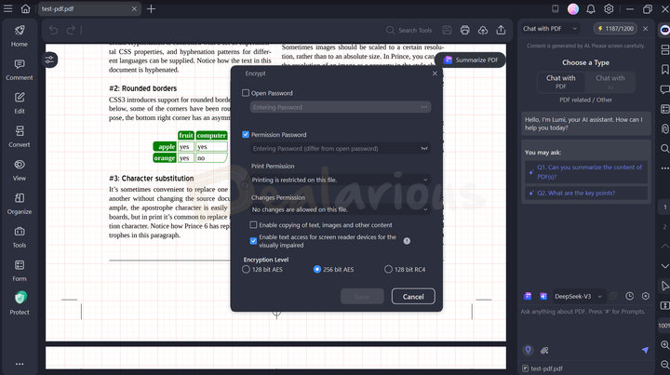
Task: Select the Chat with AI type tab
Action: (x=610, y=82)
